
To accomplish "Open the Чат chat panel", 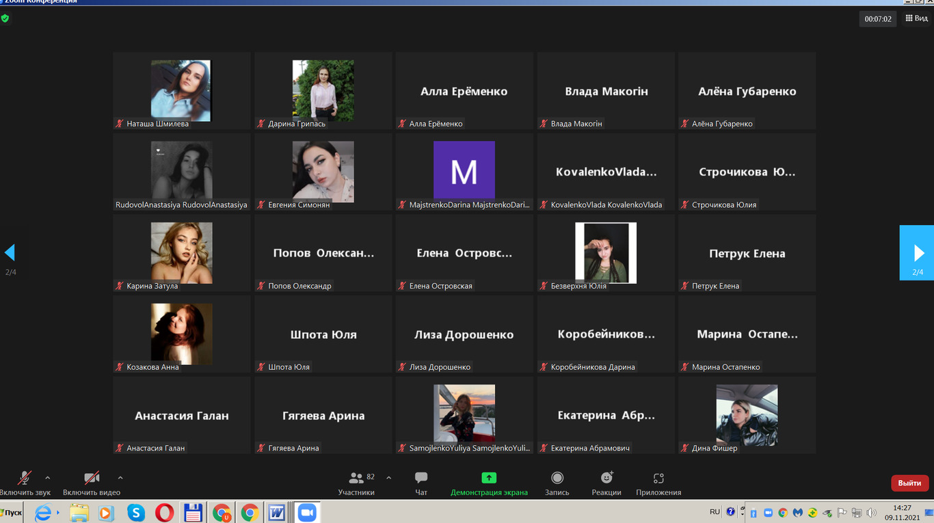I will [421, 483].
